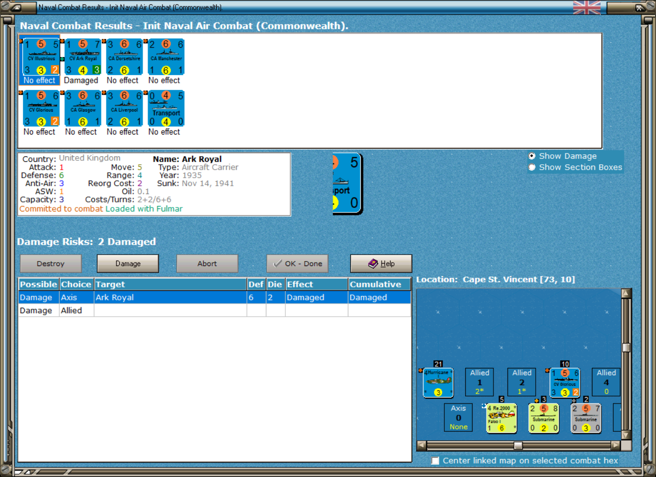Click the CV Glorious counter on the map
Screen dimensions: 656x477
565,383
